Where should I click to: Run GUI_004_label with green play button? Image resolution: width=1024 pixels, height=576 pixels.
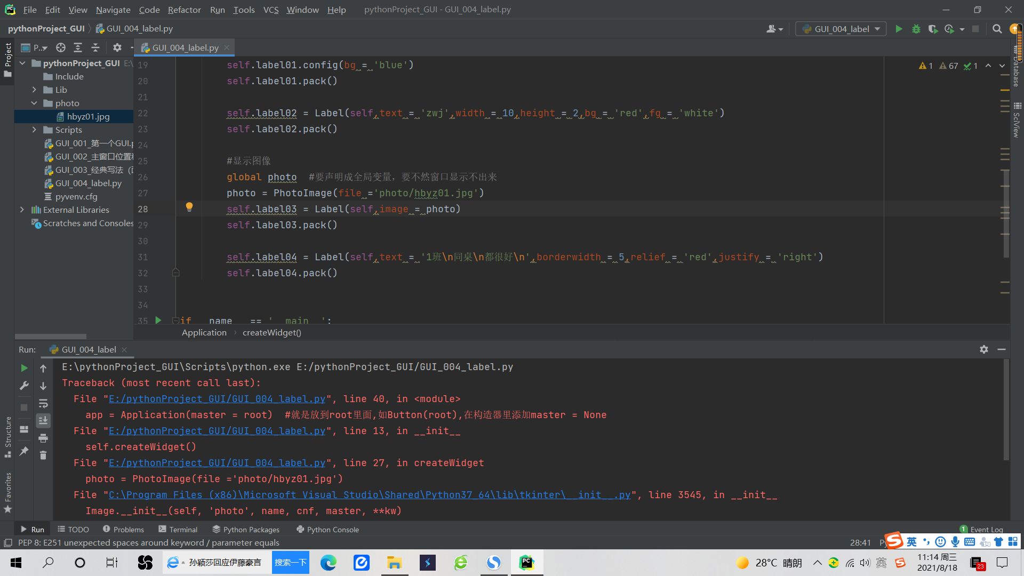[899, 29]
